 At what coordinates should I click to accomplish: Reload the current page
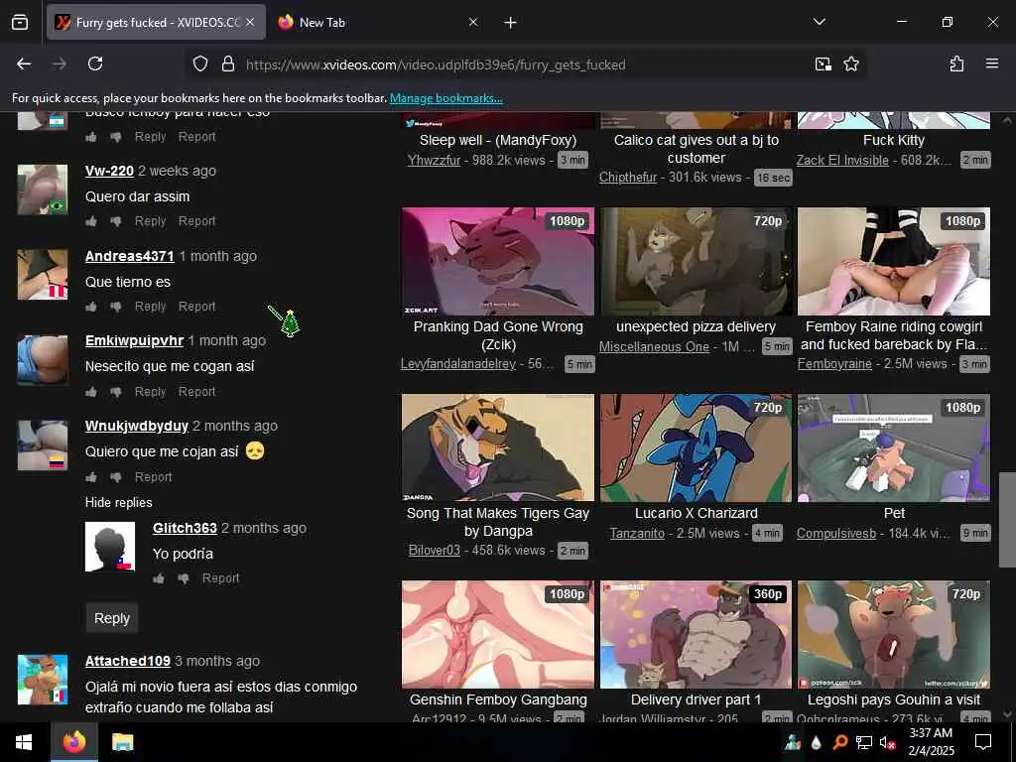95,63
